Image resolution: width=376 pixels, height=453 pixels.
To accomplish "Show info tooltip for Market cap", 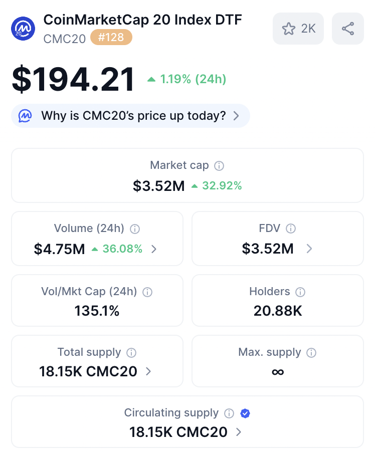I will pyautogui.click(x=219, y=165).
